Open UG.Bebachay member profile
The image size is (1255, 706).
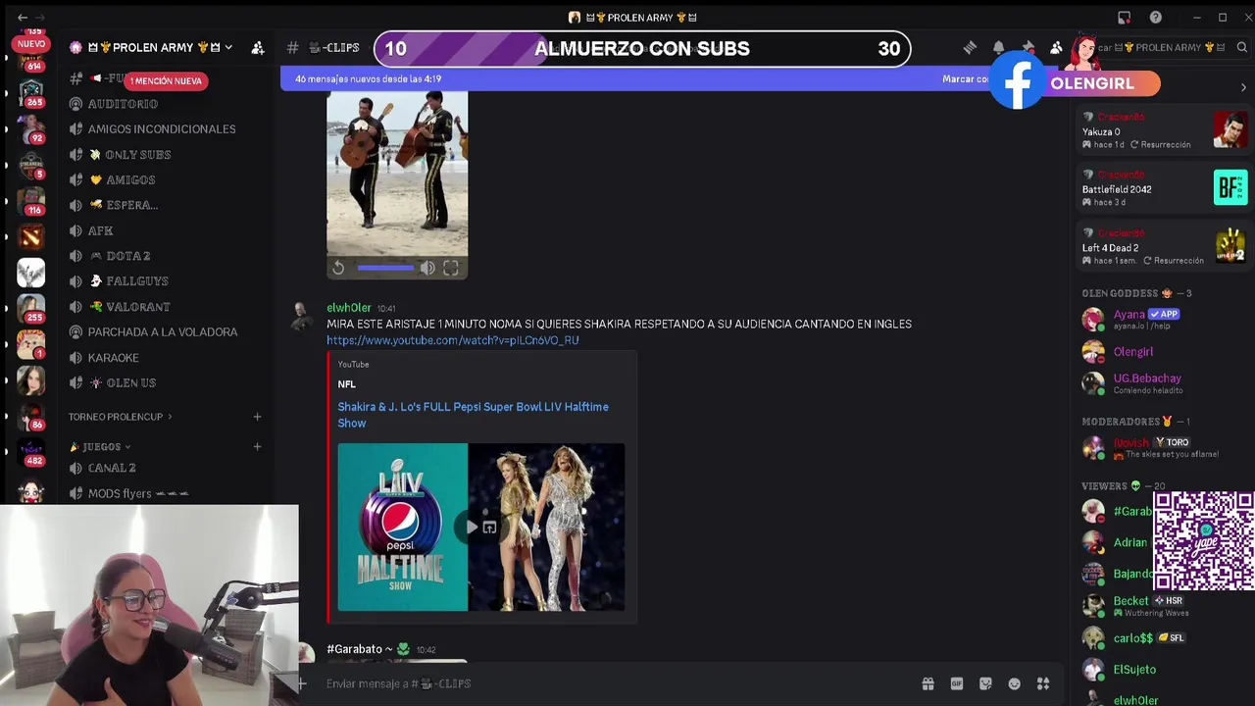point(1164,383)
